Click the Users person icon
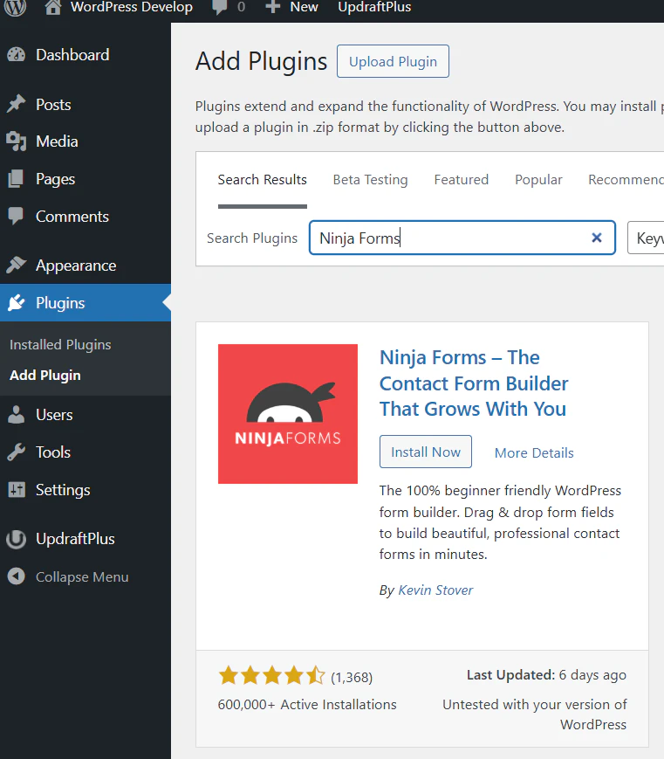664x759 pixels. click(17, 415)
